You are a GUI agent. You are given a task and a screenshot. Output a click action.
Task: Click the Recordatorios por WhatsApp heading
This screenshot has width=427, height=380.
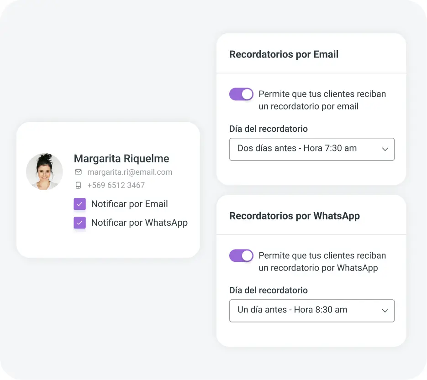pyautogui.click(x=295, y=216)
